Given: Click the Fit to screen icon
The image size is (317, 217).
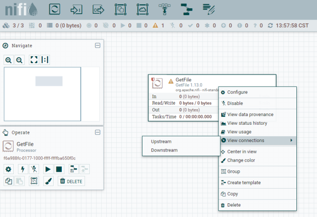Looking at the screenshot, I should tap(34, 60).
